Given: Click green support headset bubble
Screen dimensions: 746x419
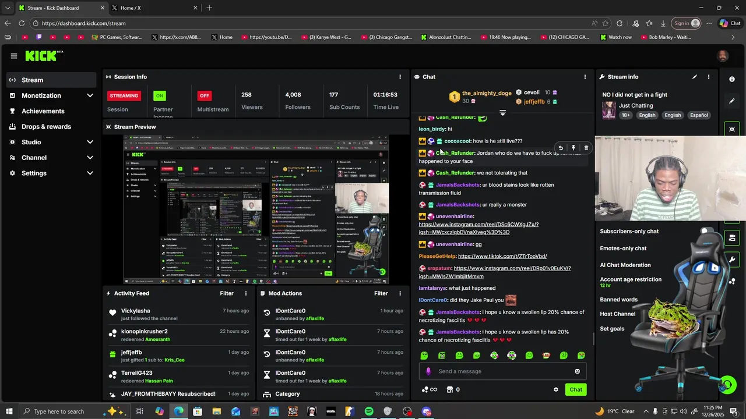Looking at the screenshot, I should pyautogui.click(x=727, y=385).
